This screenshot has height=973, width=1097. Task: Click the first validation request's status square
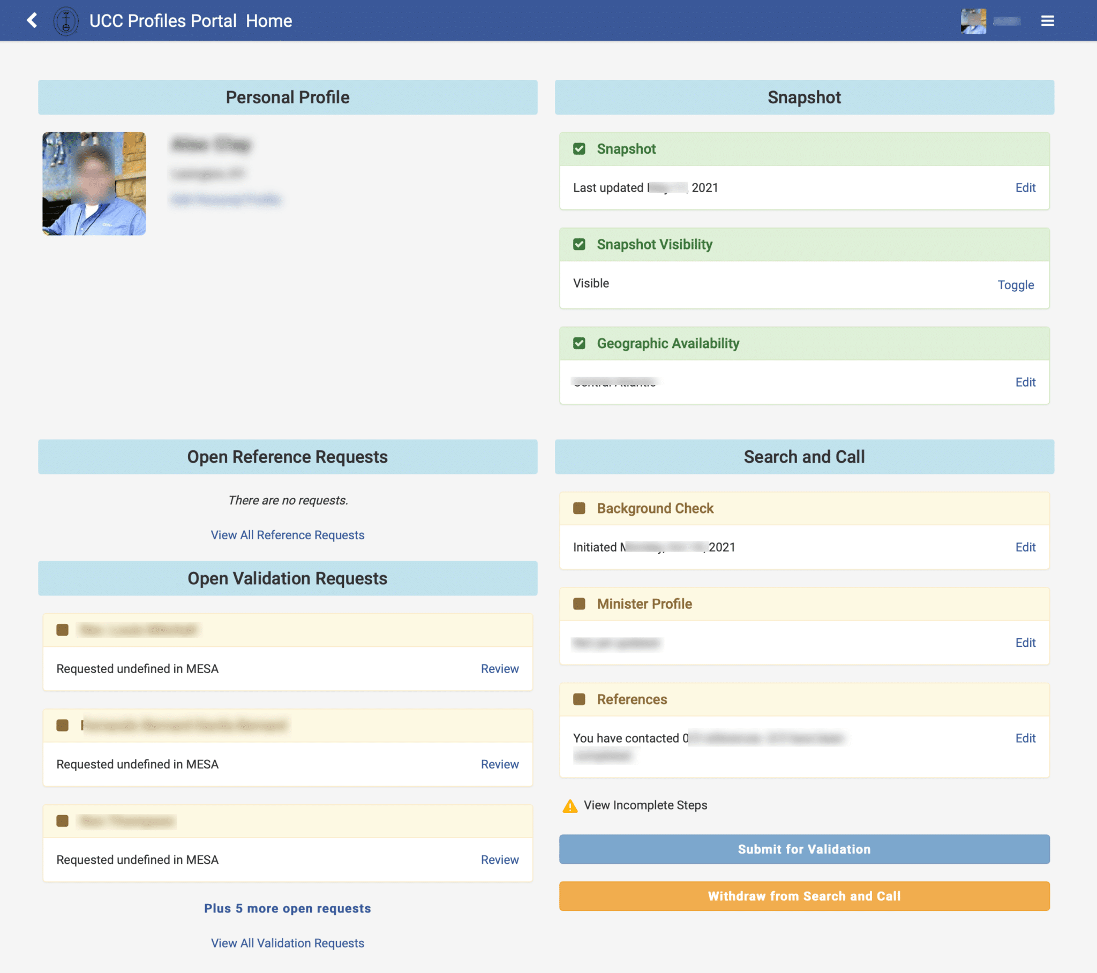coord(63,630)
